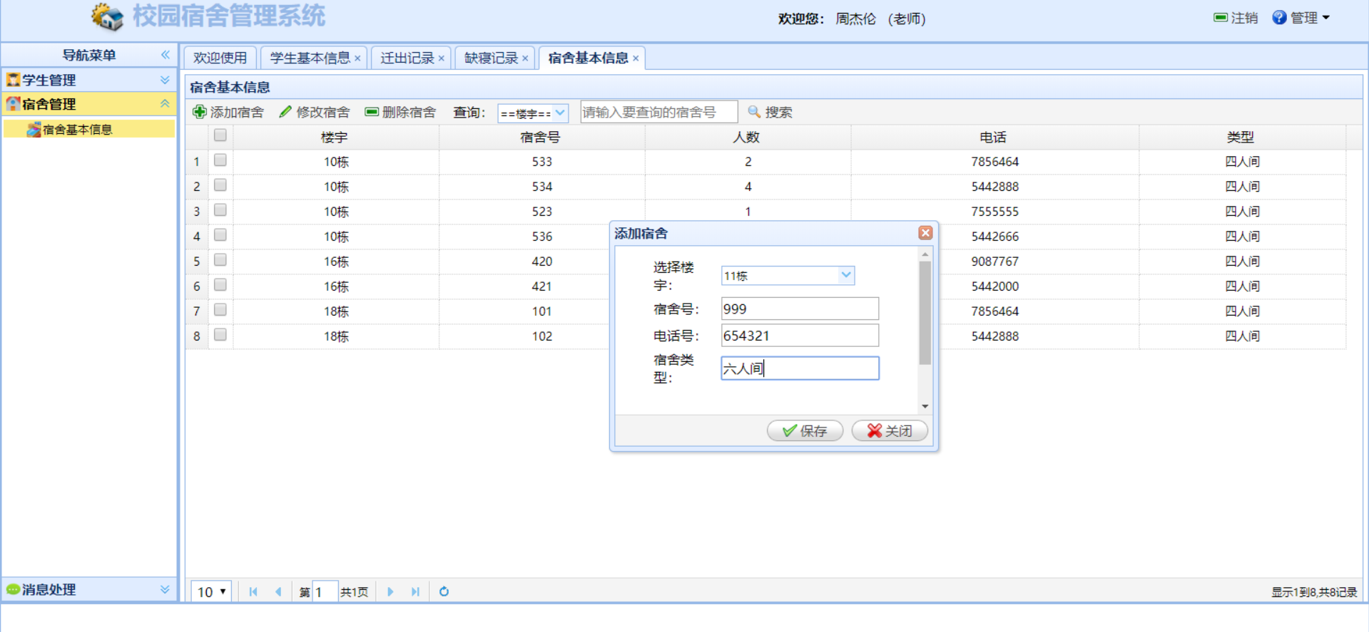The height and width of the screenshot is (632, 1369).
Task: Open the ==楼宇== query dropdown
Action: [x=561, y=113]
